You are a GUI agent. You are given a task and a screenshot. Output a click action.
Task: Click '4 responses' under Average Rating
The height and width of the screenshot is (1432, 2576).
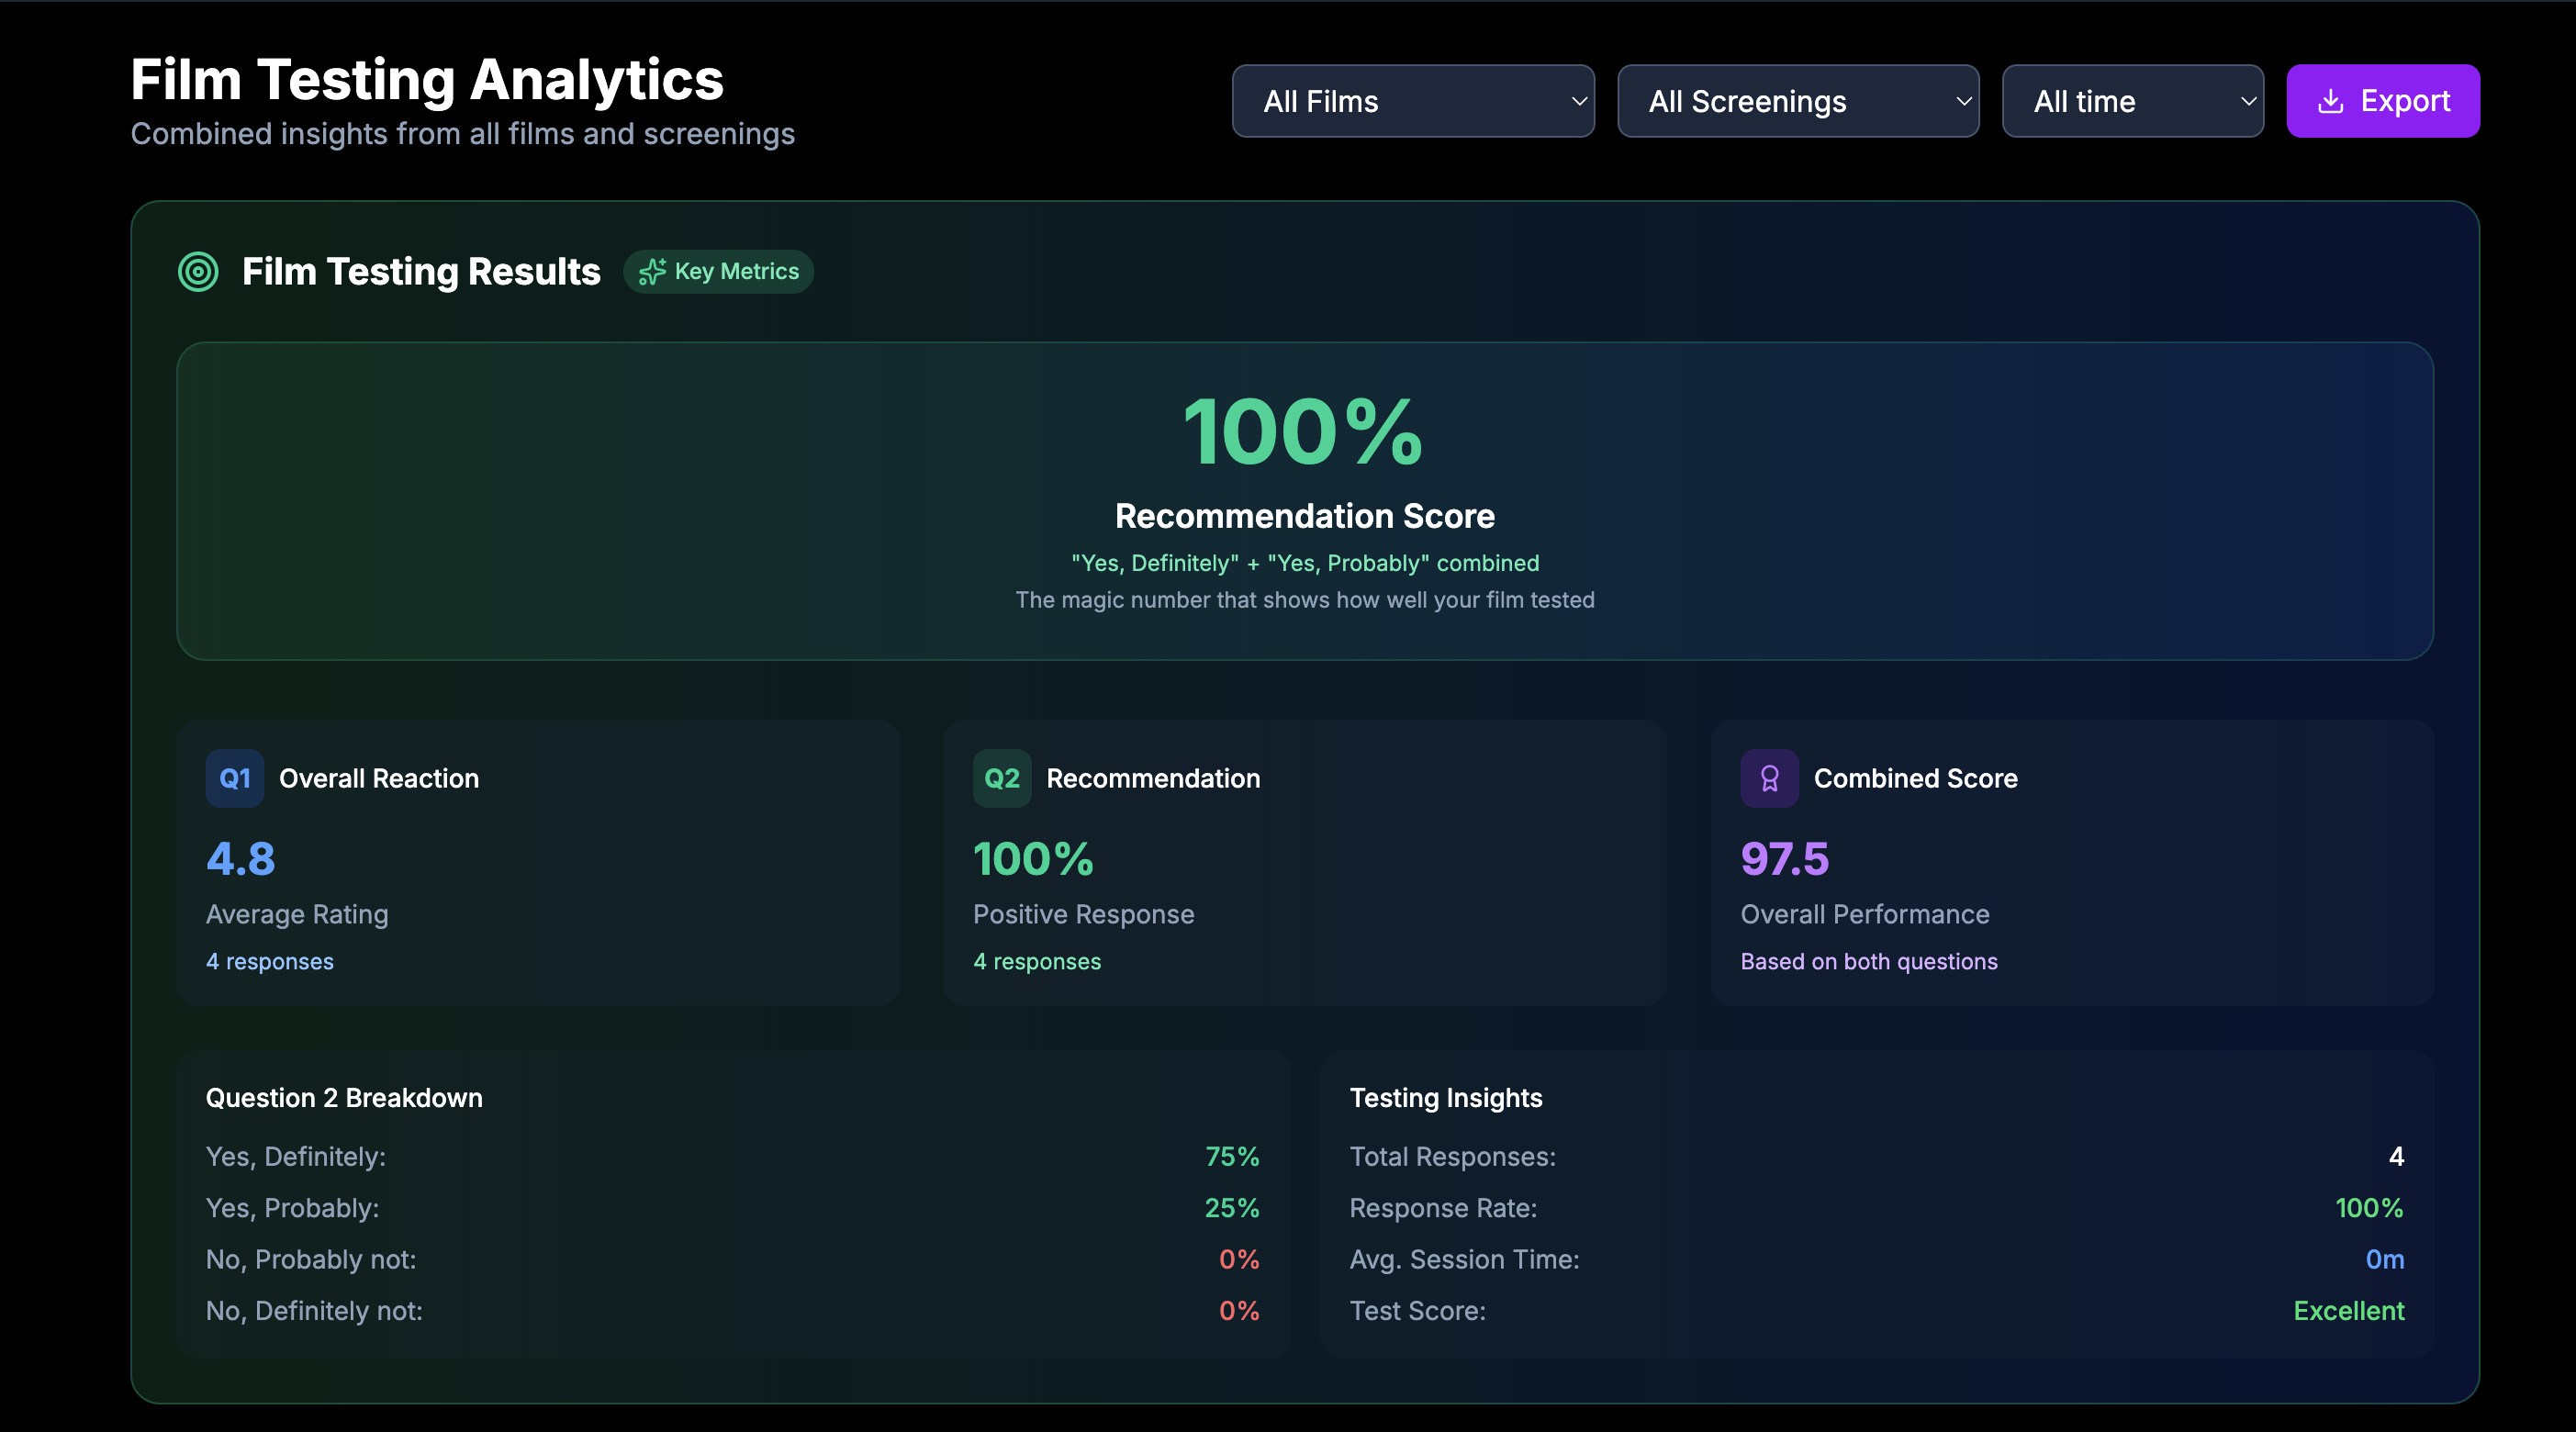[x=270, y=961]
